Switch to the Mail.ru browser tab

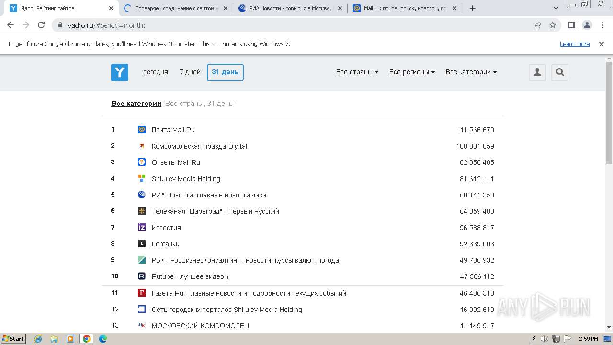(x=405, y=8)
